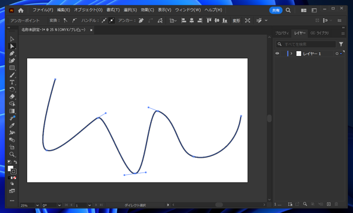Open the オブジェクト(O) menu
Viewport: 353px width, 213px height.
88,10
